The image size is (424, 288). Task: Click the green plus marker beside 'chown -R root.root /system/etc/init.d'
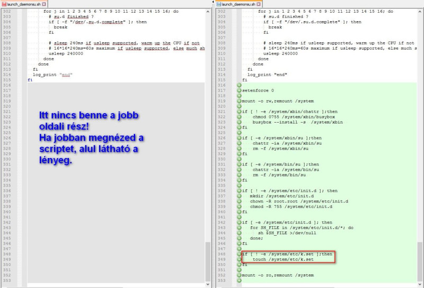pyautogui.click(x=239, y=201)
